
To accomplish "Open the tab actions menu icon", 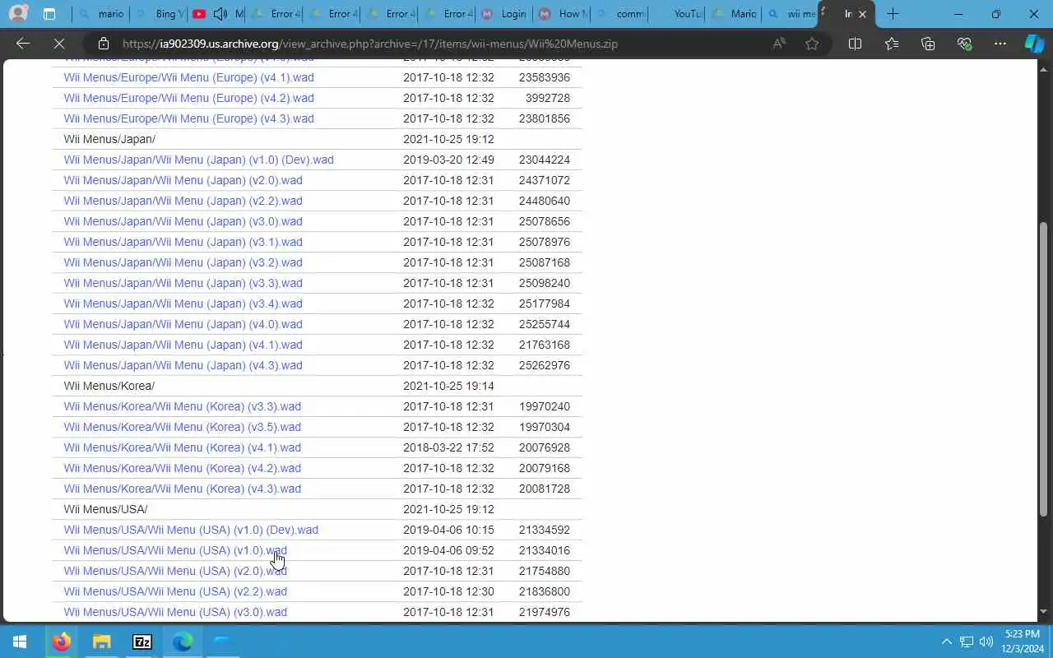I will pyautogui.click(x=49, y=14).
